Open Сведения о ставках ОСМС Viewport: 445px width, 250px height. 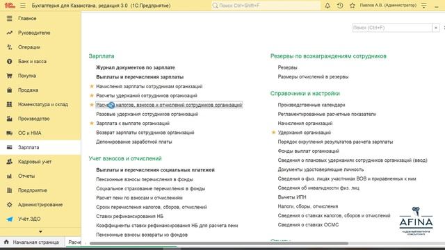pyautogui.click(x=308, y=225)
